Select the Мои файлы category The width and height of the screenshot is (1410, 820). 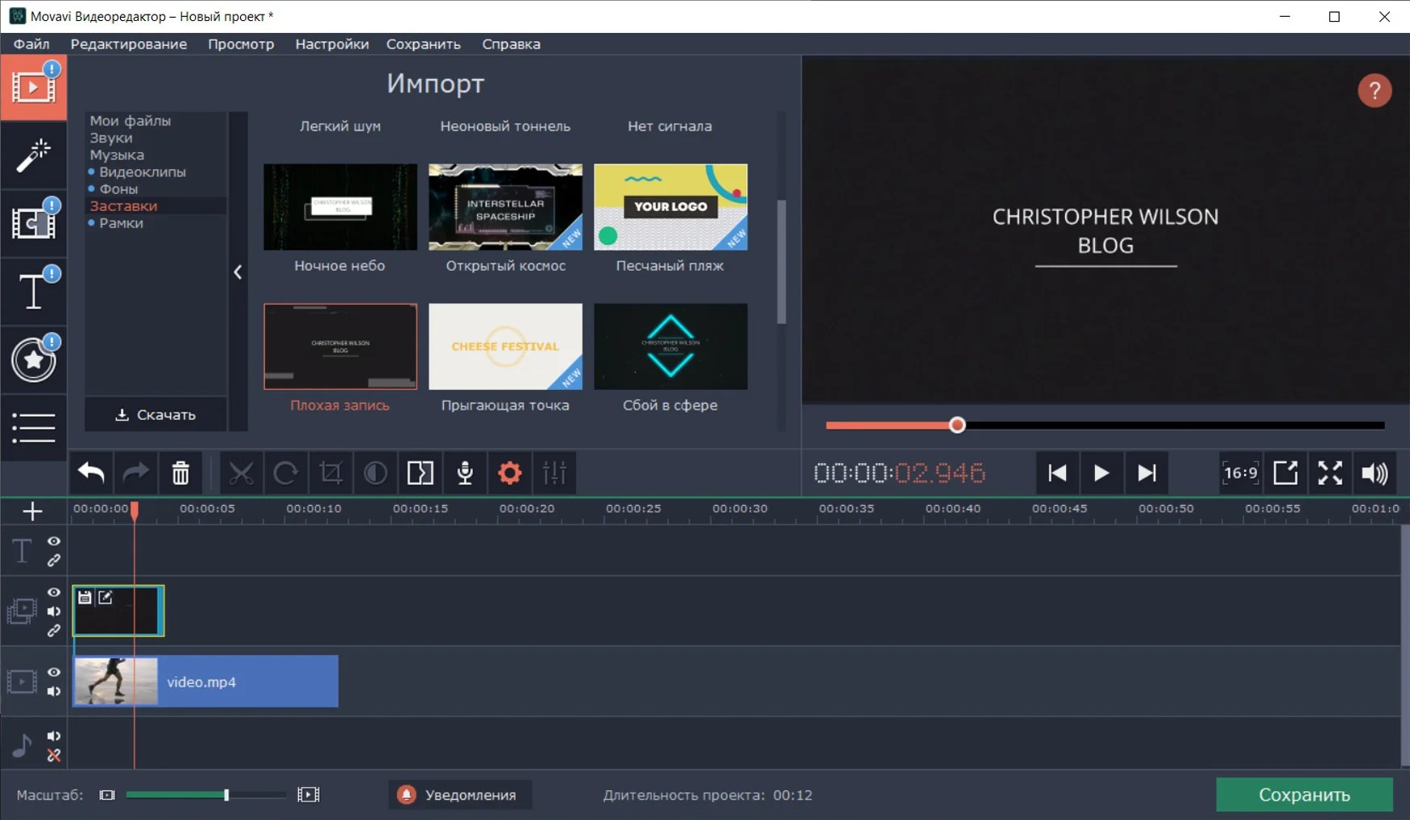tap(131, 121)
